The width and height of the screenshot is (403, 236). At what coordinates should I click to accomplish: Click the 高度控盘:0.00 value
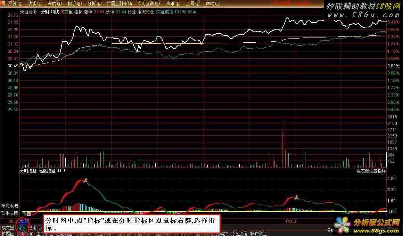[52, 171]
